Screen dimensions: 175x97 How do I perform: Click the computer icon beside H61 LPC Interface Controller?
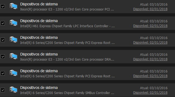tap(13, 23)
